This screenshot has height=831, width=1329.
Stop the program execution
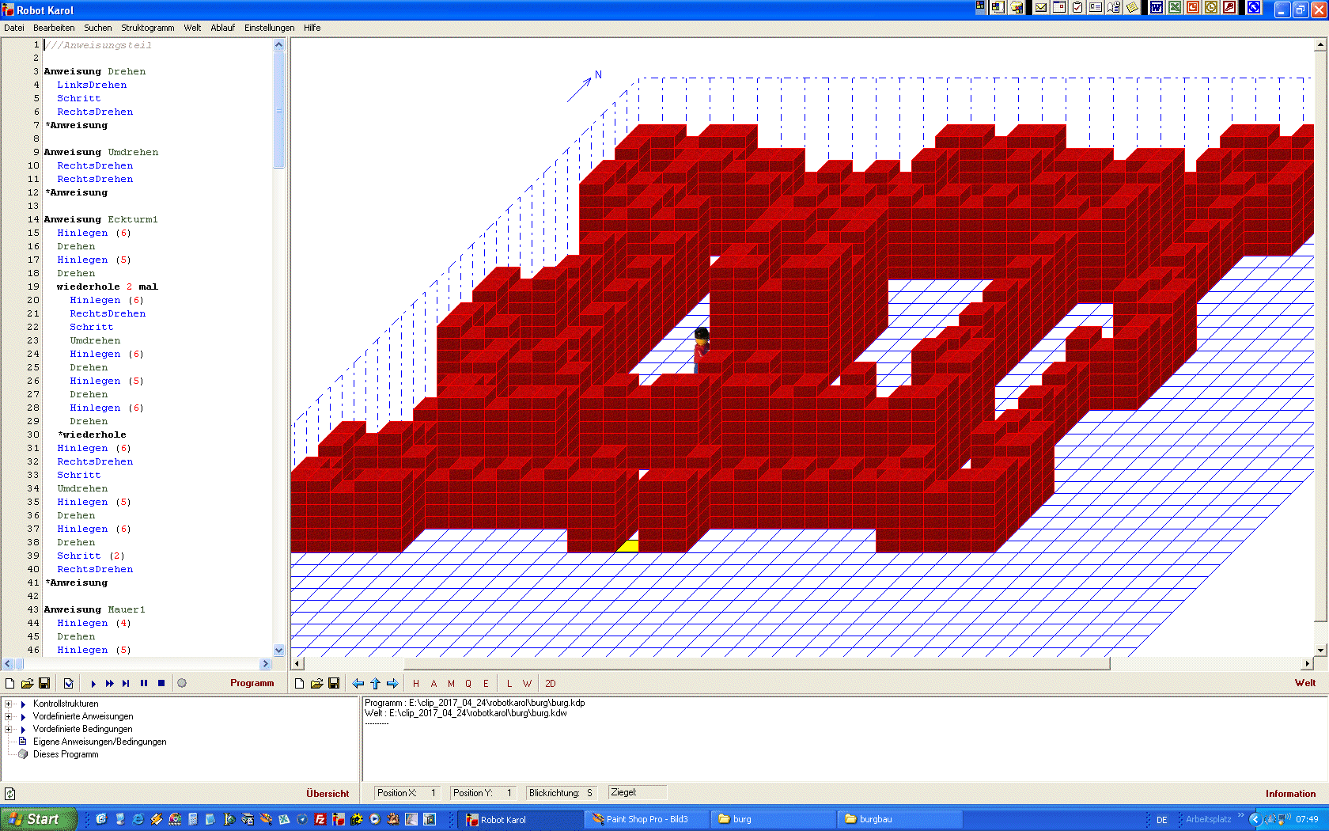coord(161,683)
